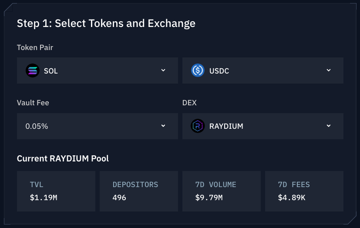The height and width of the screenshot is (228, 360).
Task: Click the Vault Fee label
Action: point(33,103)
